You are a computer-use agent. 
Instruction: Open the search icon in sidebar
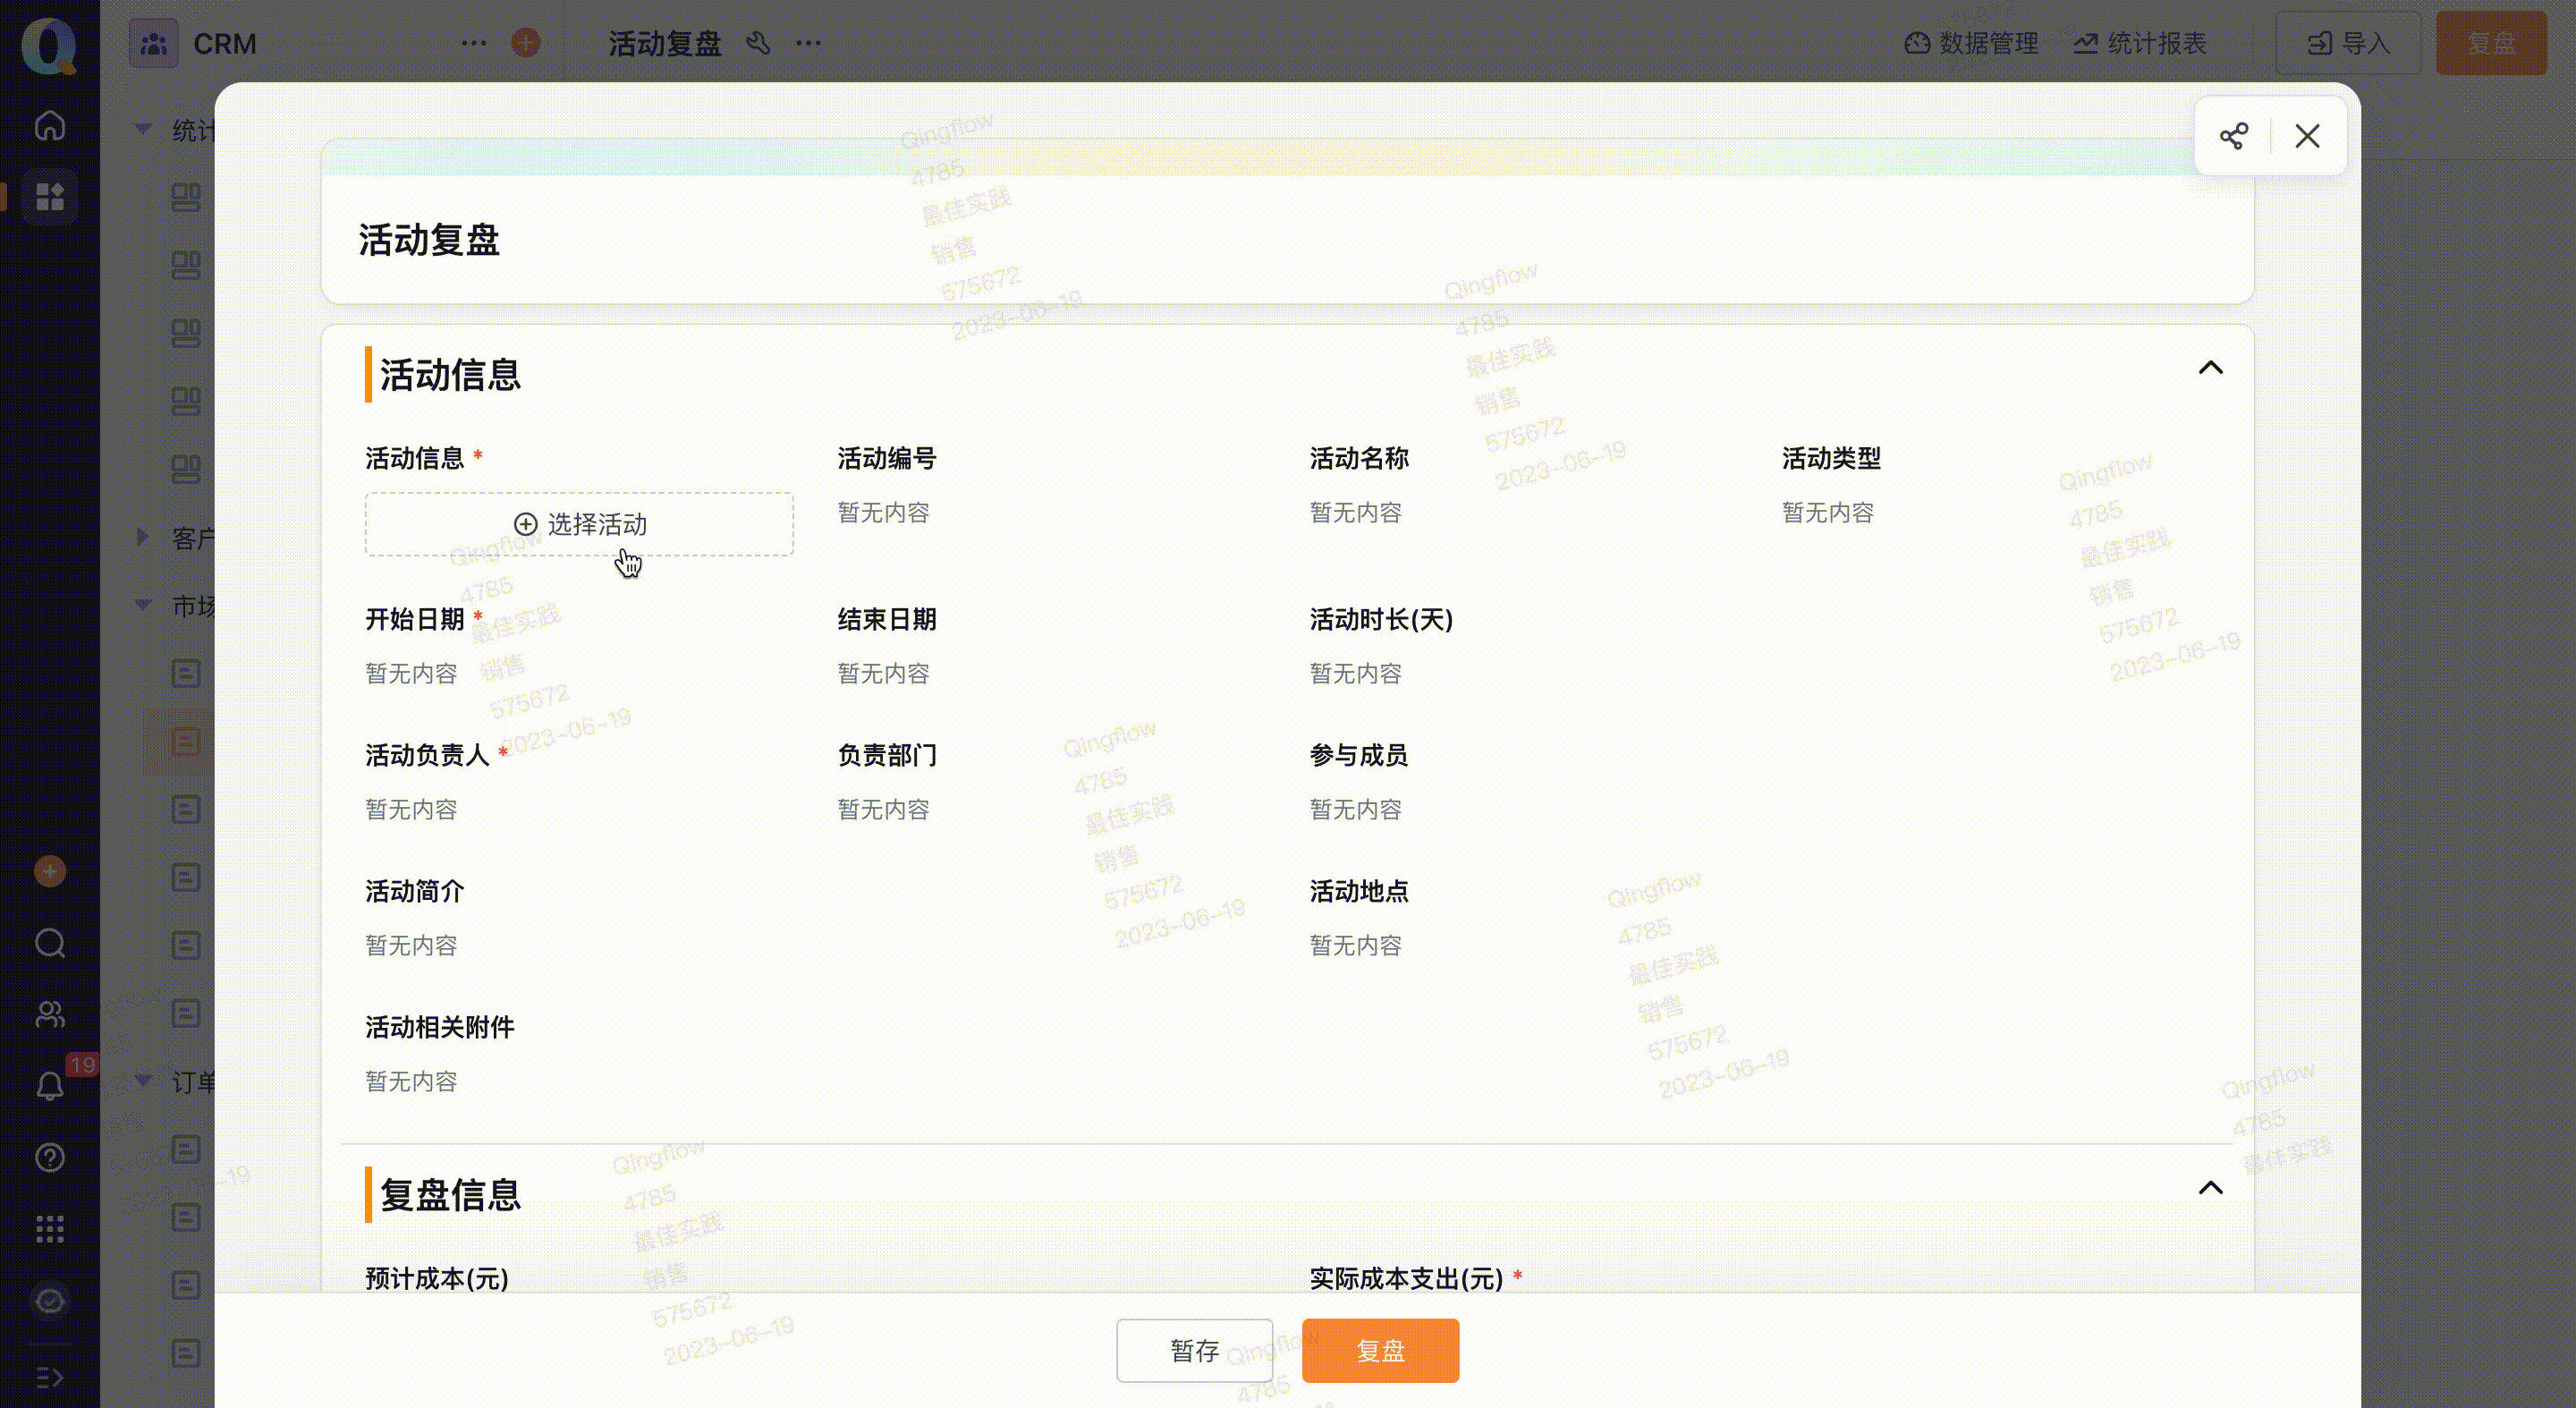coord(50,943)
